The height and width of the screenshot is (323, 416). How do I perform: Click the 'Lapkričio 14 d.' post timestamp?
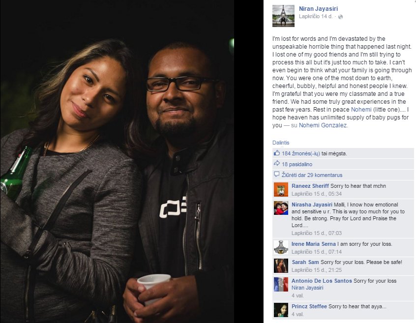316,16
